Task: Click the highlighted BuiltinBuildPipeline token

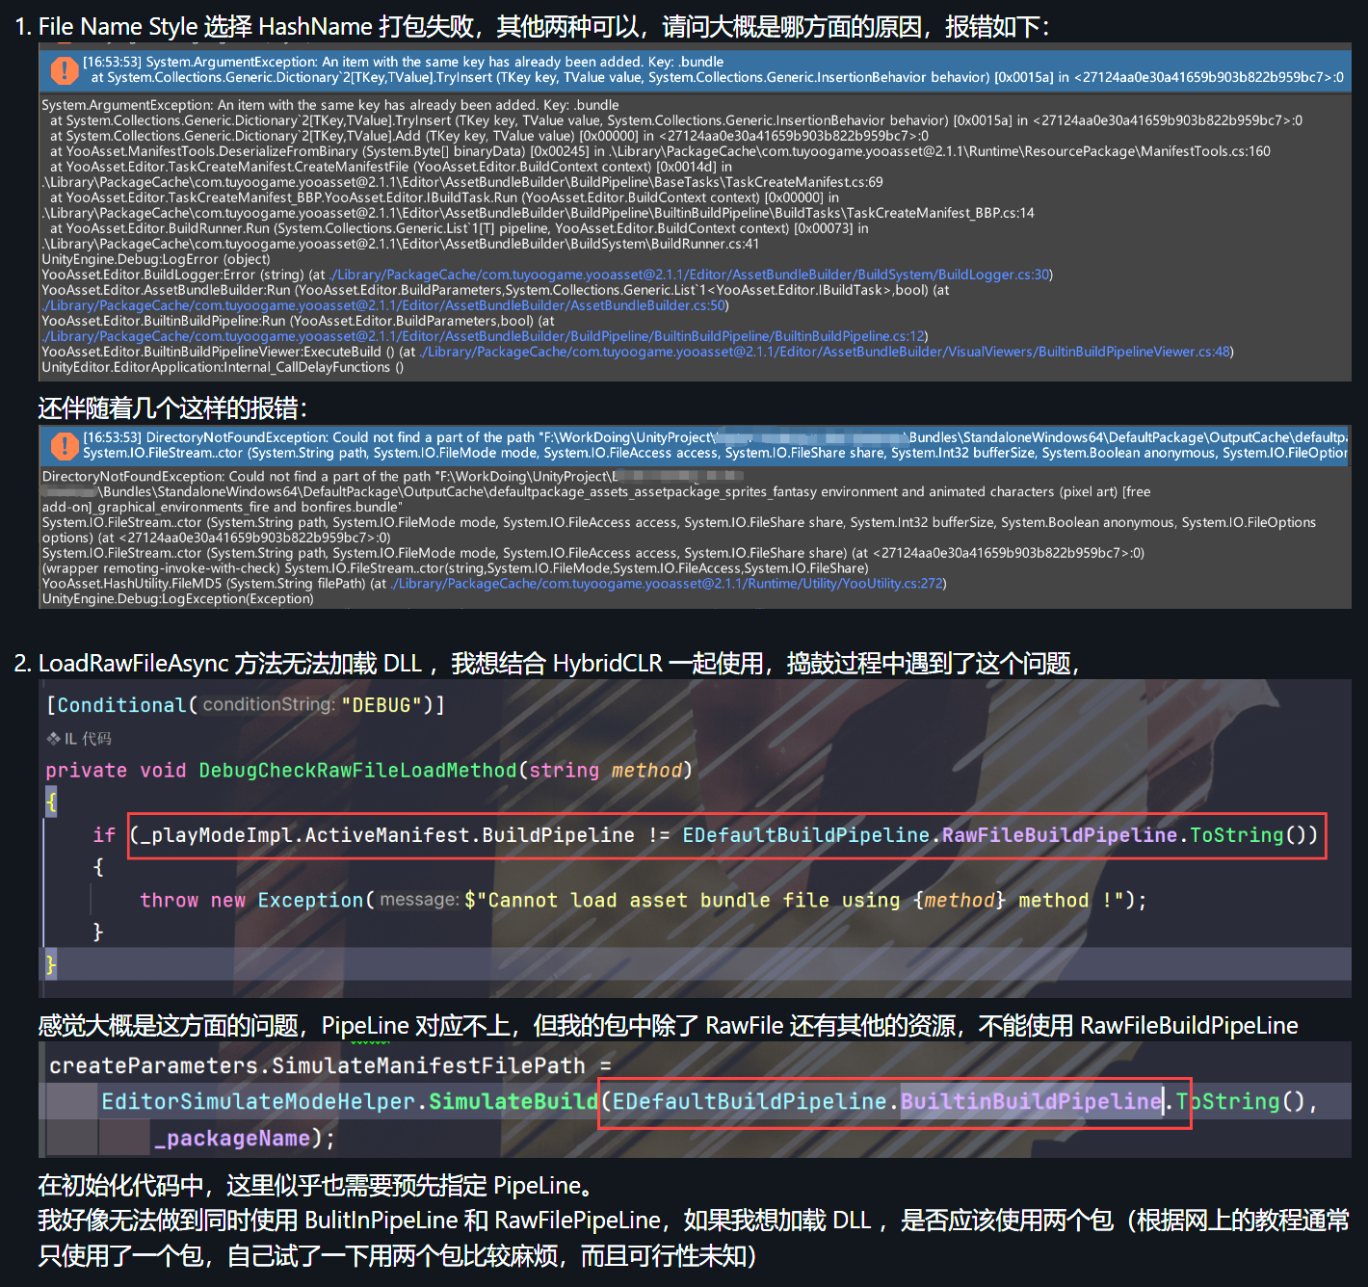Action: [x=1031, y=1102]
